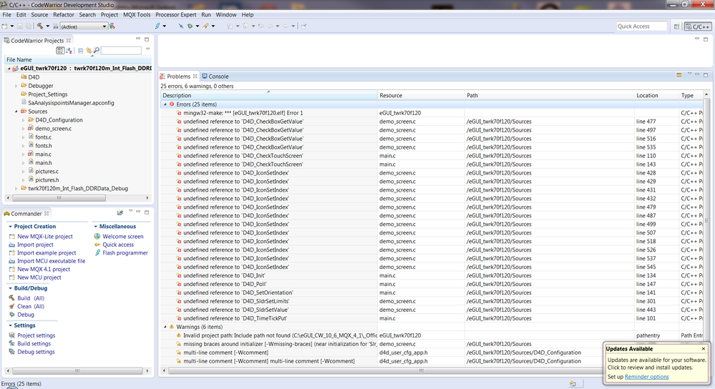715x389 pixels.
Task: Collapse the Build/Debug section
Action: [x=10, y=288]
